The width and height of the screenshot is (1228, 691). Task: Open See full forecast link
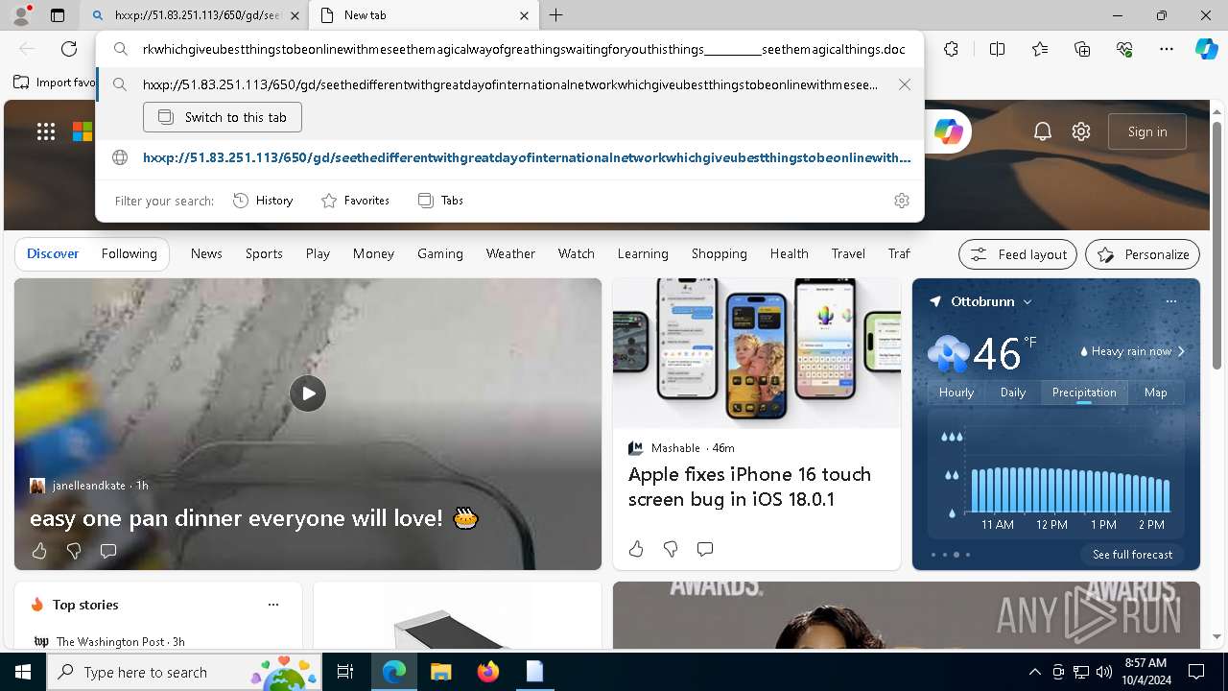click(1132, 555)
